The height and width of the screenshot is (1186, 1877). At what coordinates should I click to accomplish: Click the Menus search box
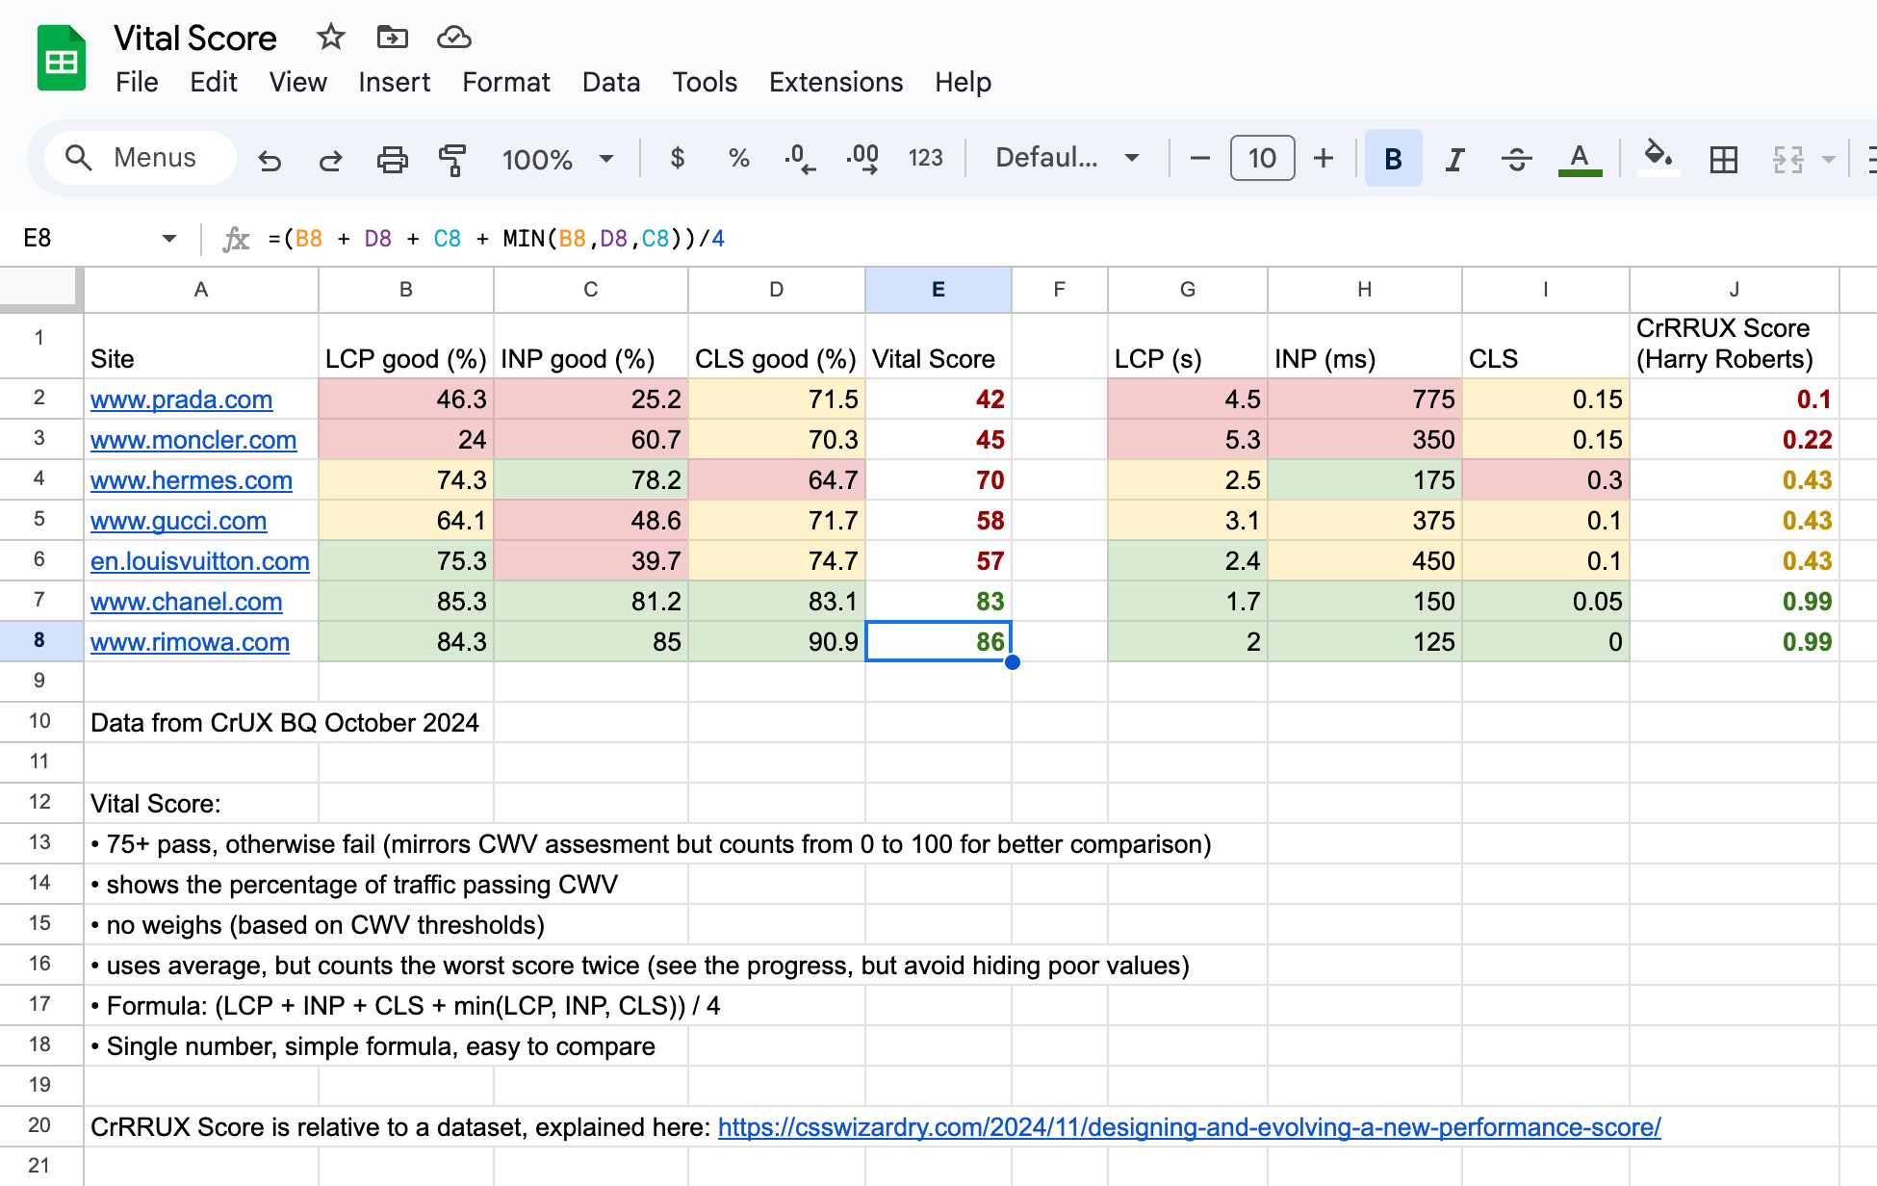[x=141, y=158]
